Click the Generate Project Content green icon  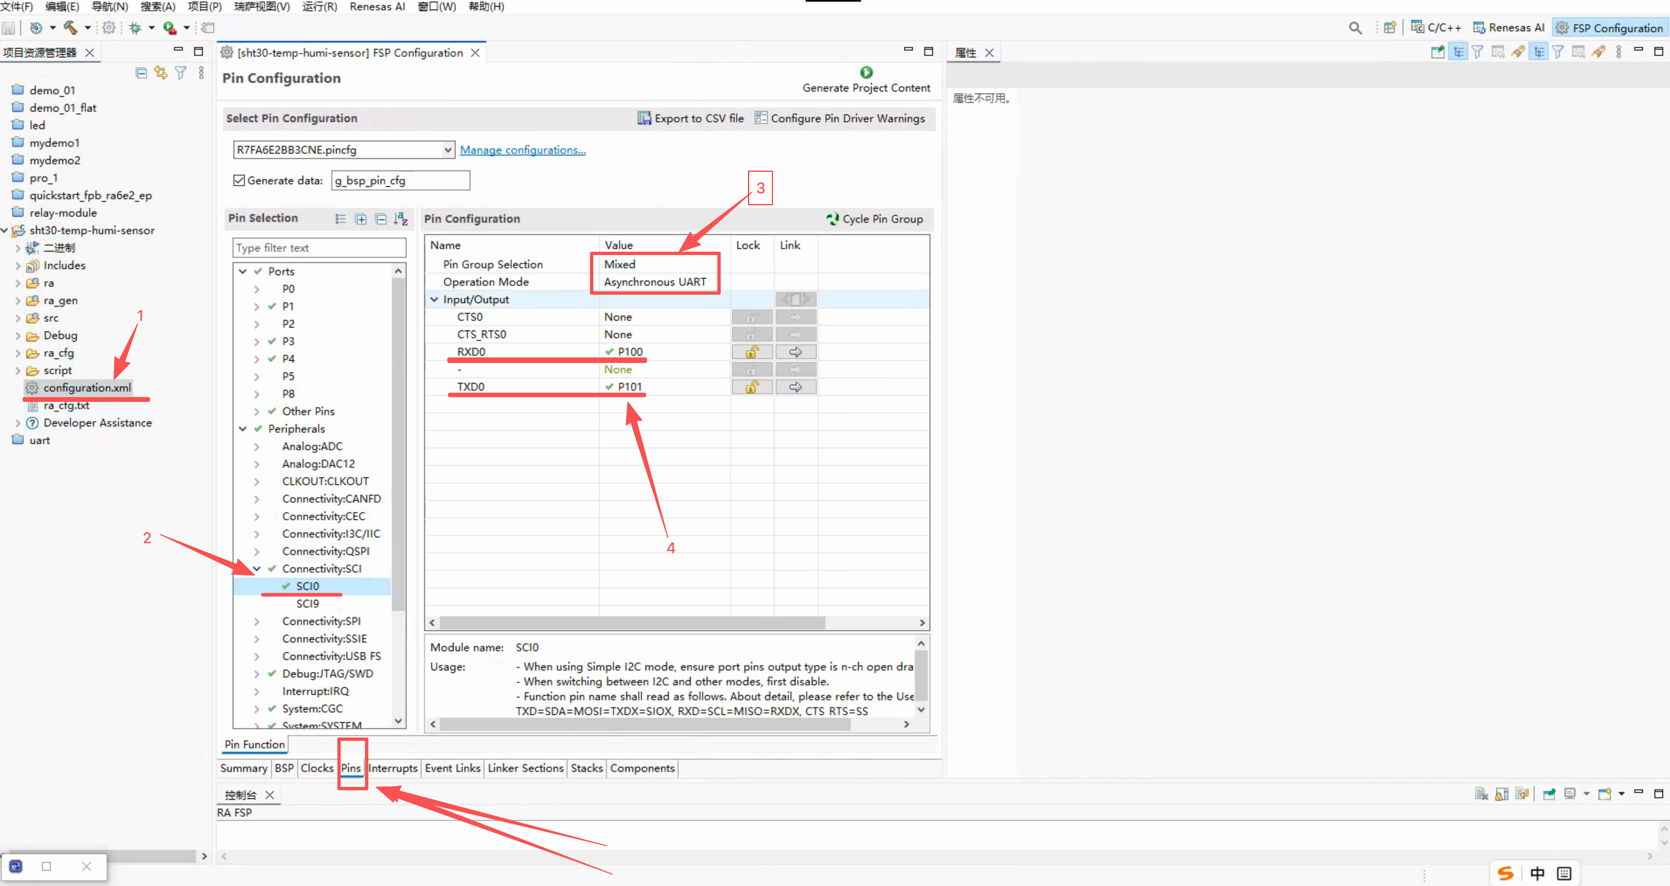click(866, 72)
